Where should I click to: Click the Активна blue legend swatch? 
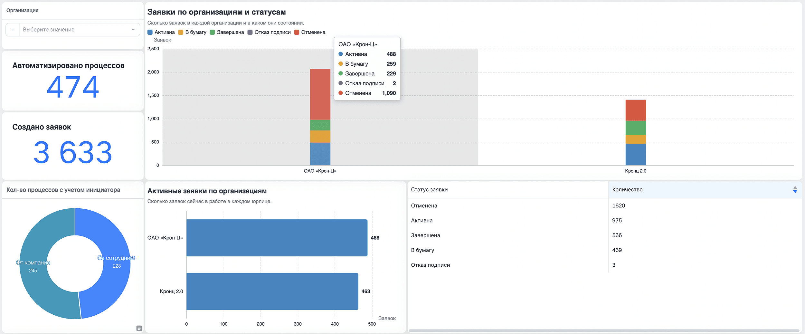[x=150, y=32]
